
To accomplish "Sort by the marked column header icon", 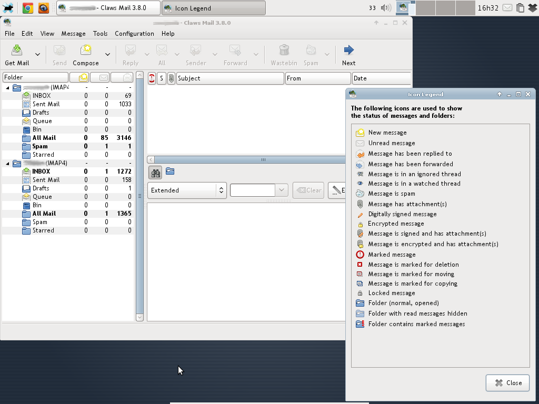I will [x=152, y=78].
